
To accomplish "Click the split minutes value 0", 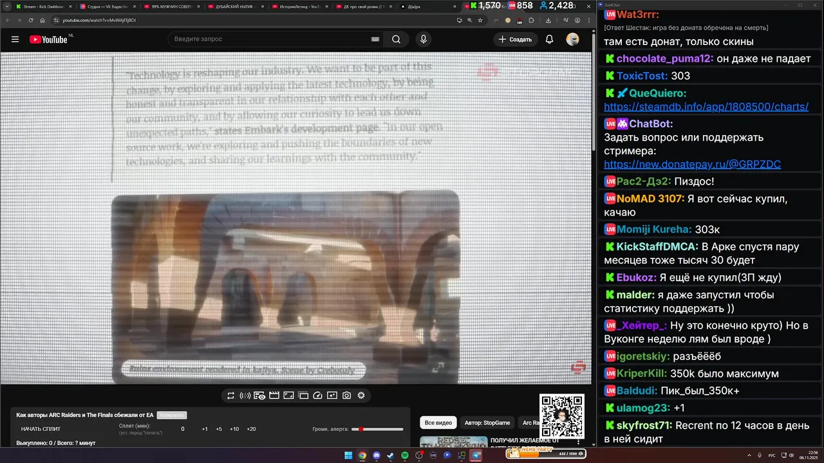I will [183, 429].
